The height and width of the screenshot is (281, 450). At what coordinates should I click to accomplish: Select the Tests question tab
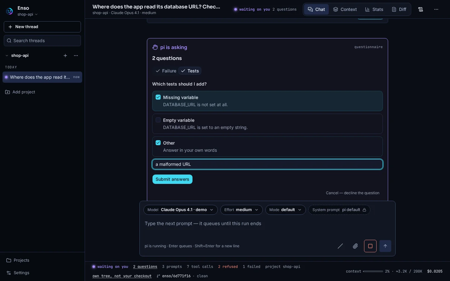[x=190, y=71]
